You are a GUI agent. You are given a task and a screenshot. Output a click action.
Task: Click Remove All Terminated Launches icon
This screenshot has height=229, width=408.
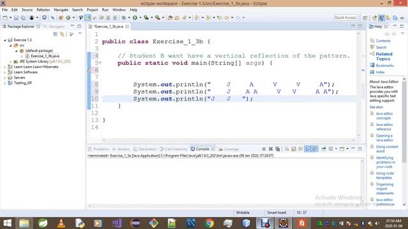click(x=278, y=149)
